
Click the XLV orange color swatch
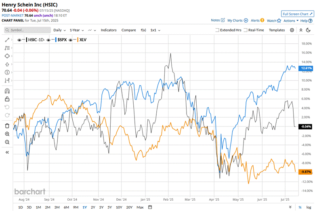(x=78, y=40)
